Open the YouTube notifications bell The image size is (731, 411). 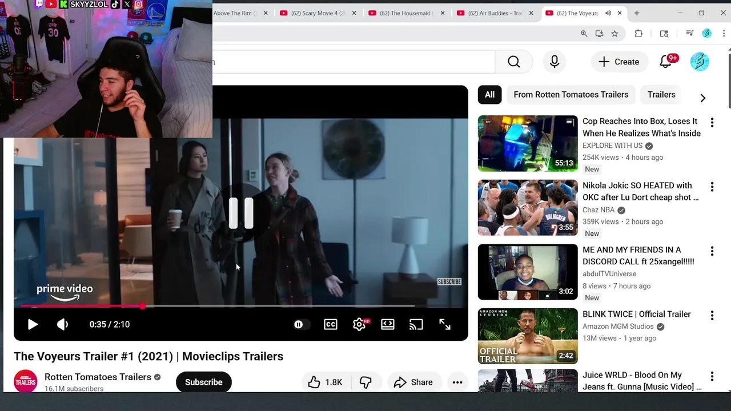point(666,62)
